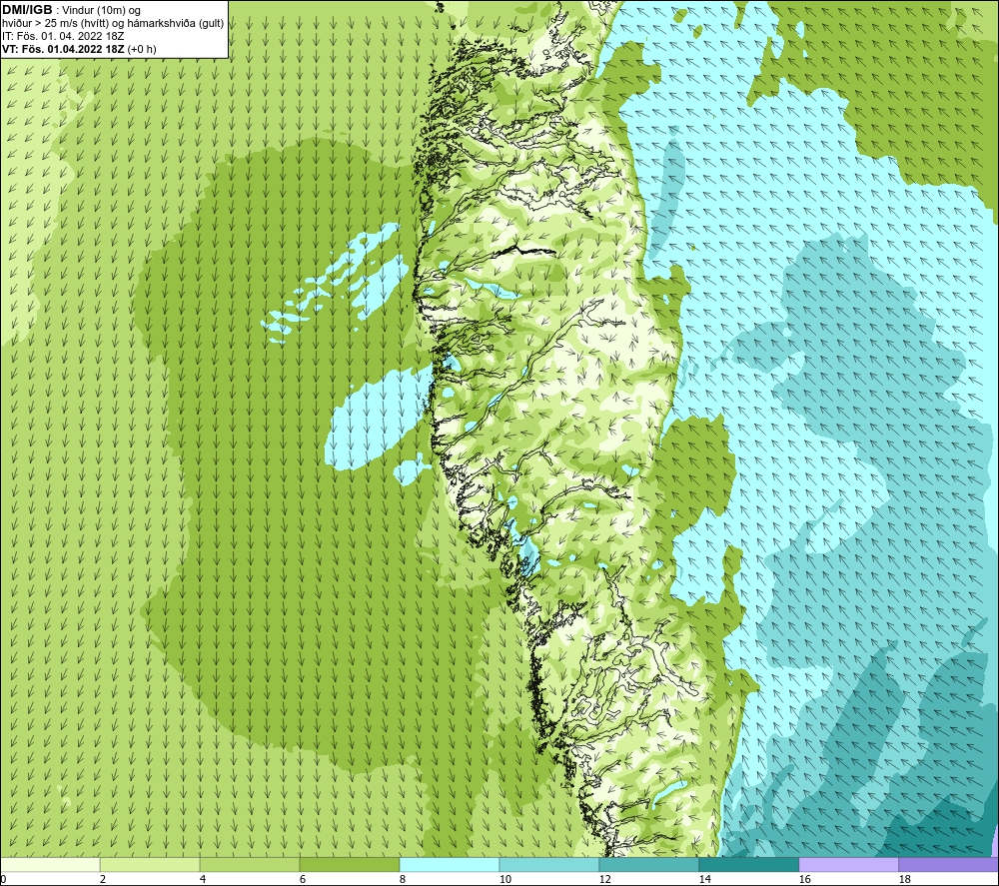Screen dimensions: 999x886
Task: Click the 16–18 m/s light purple swatch
Action: click(848, 864)
